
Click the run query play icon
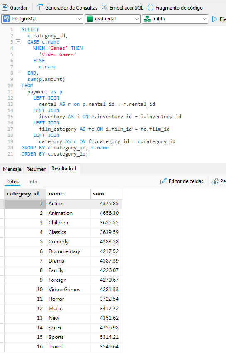[x=214, y=19]
